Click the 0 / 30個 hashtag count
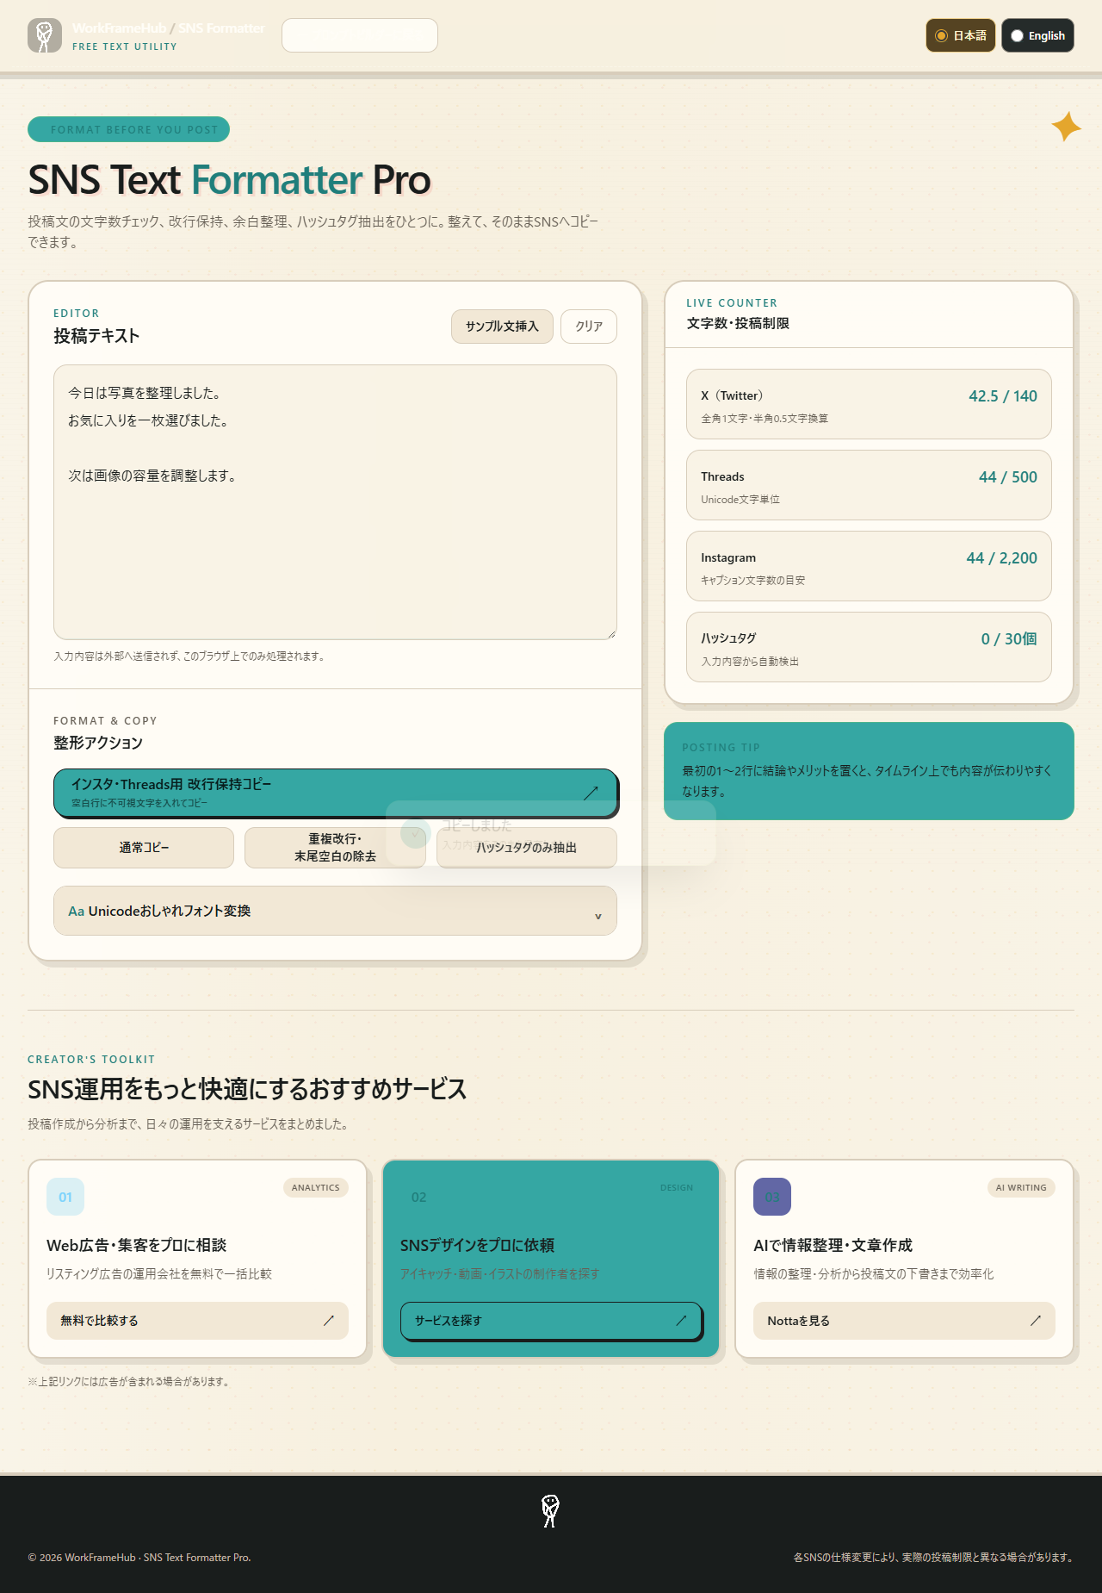The height and width of the screenshot is (1593, 1102). tap(1009, 639)
